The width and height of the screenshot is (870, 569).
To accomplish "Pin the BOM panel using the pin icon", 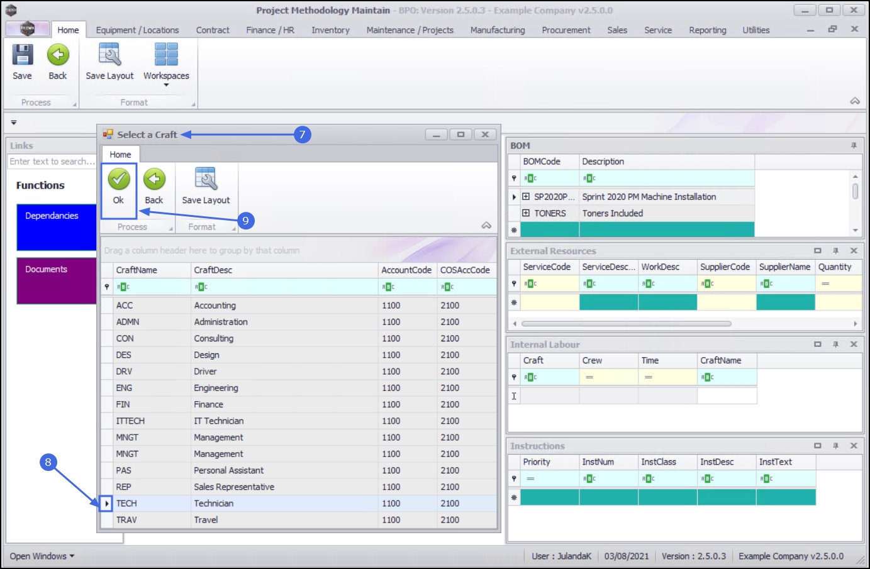I will [854, 146].
